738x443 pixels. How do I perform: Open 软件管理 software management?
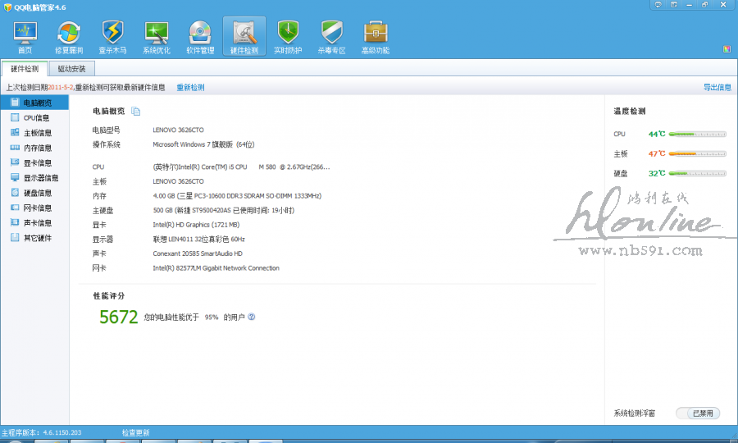[200, 37]
